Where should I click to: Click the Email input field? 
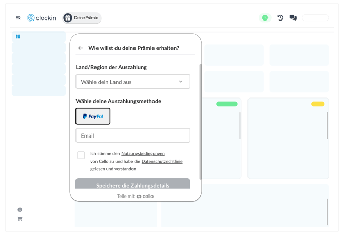(132, 136)
